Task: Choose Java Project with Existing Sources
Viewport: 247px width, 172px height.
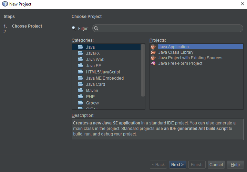Action: click(196, 58)
